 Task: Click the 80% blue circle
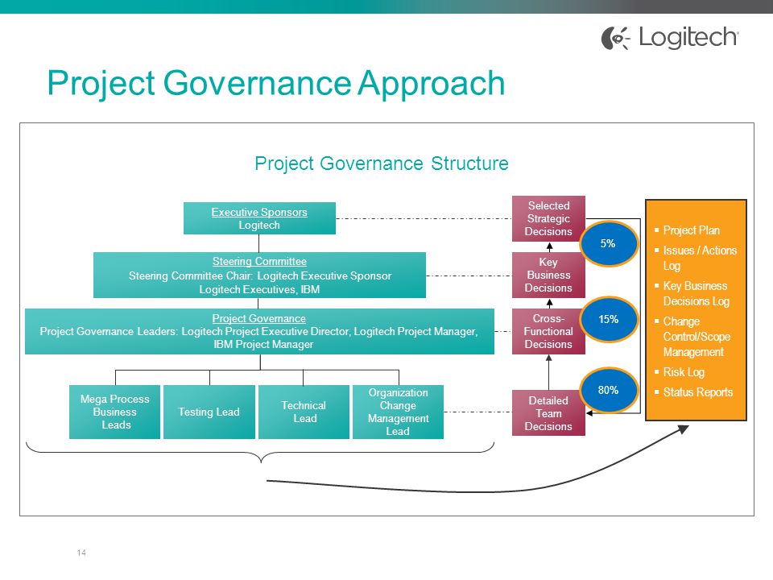pyautogui.click(x=608, y=390)
